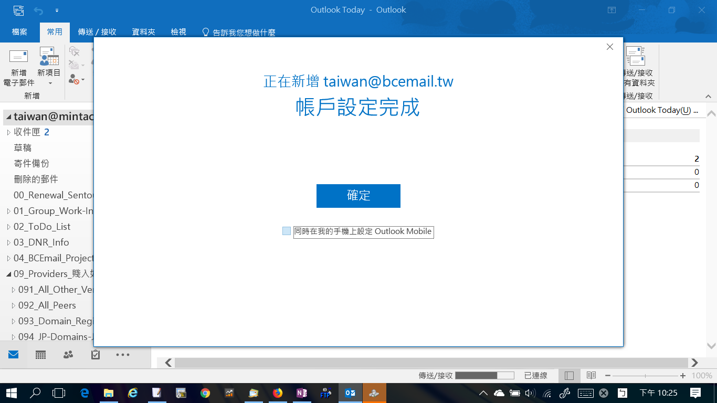Switch to the Calendar view icon
This screenshot has width=717, height=403.
pyautogui.click(x=41, y=355)
